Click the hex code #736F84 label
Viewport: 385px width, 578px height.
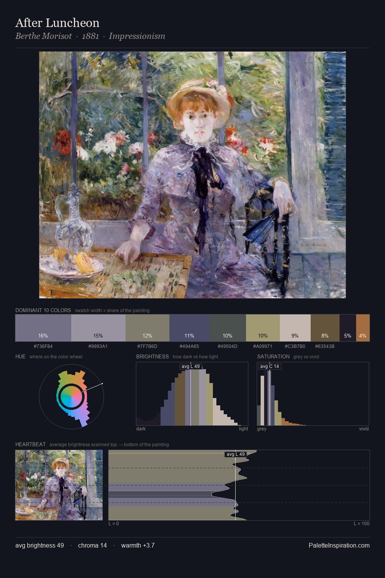point(43,346)
